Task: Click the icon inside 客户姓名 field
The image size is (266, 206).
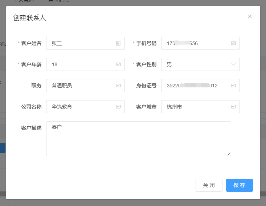Action: (x=118, y=43)
